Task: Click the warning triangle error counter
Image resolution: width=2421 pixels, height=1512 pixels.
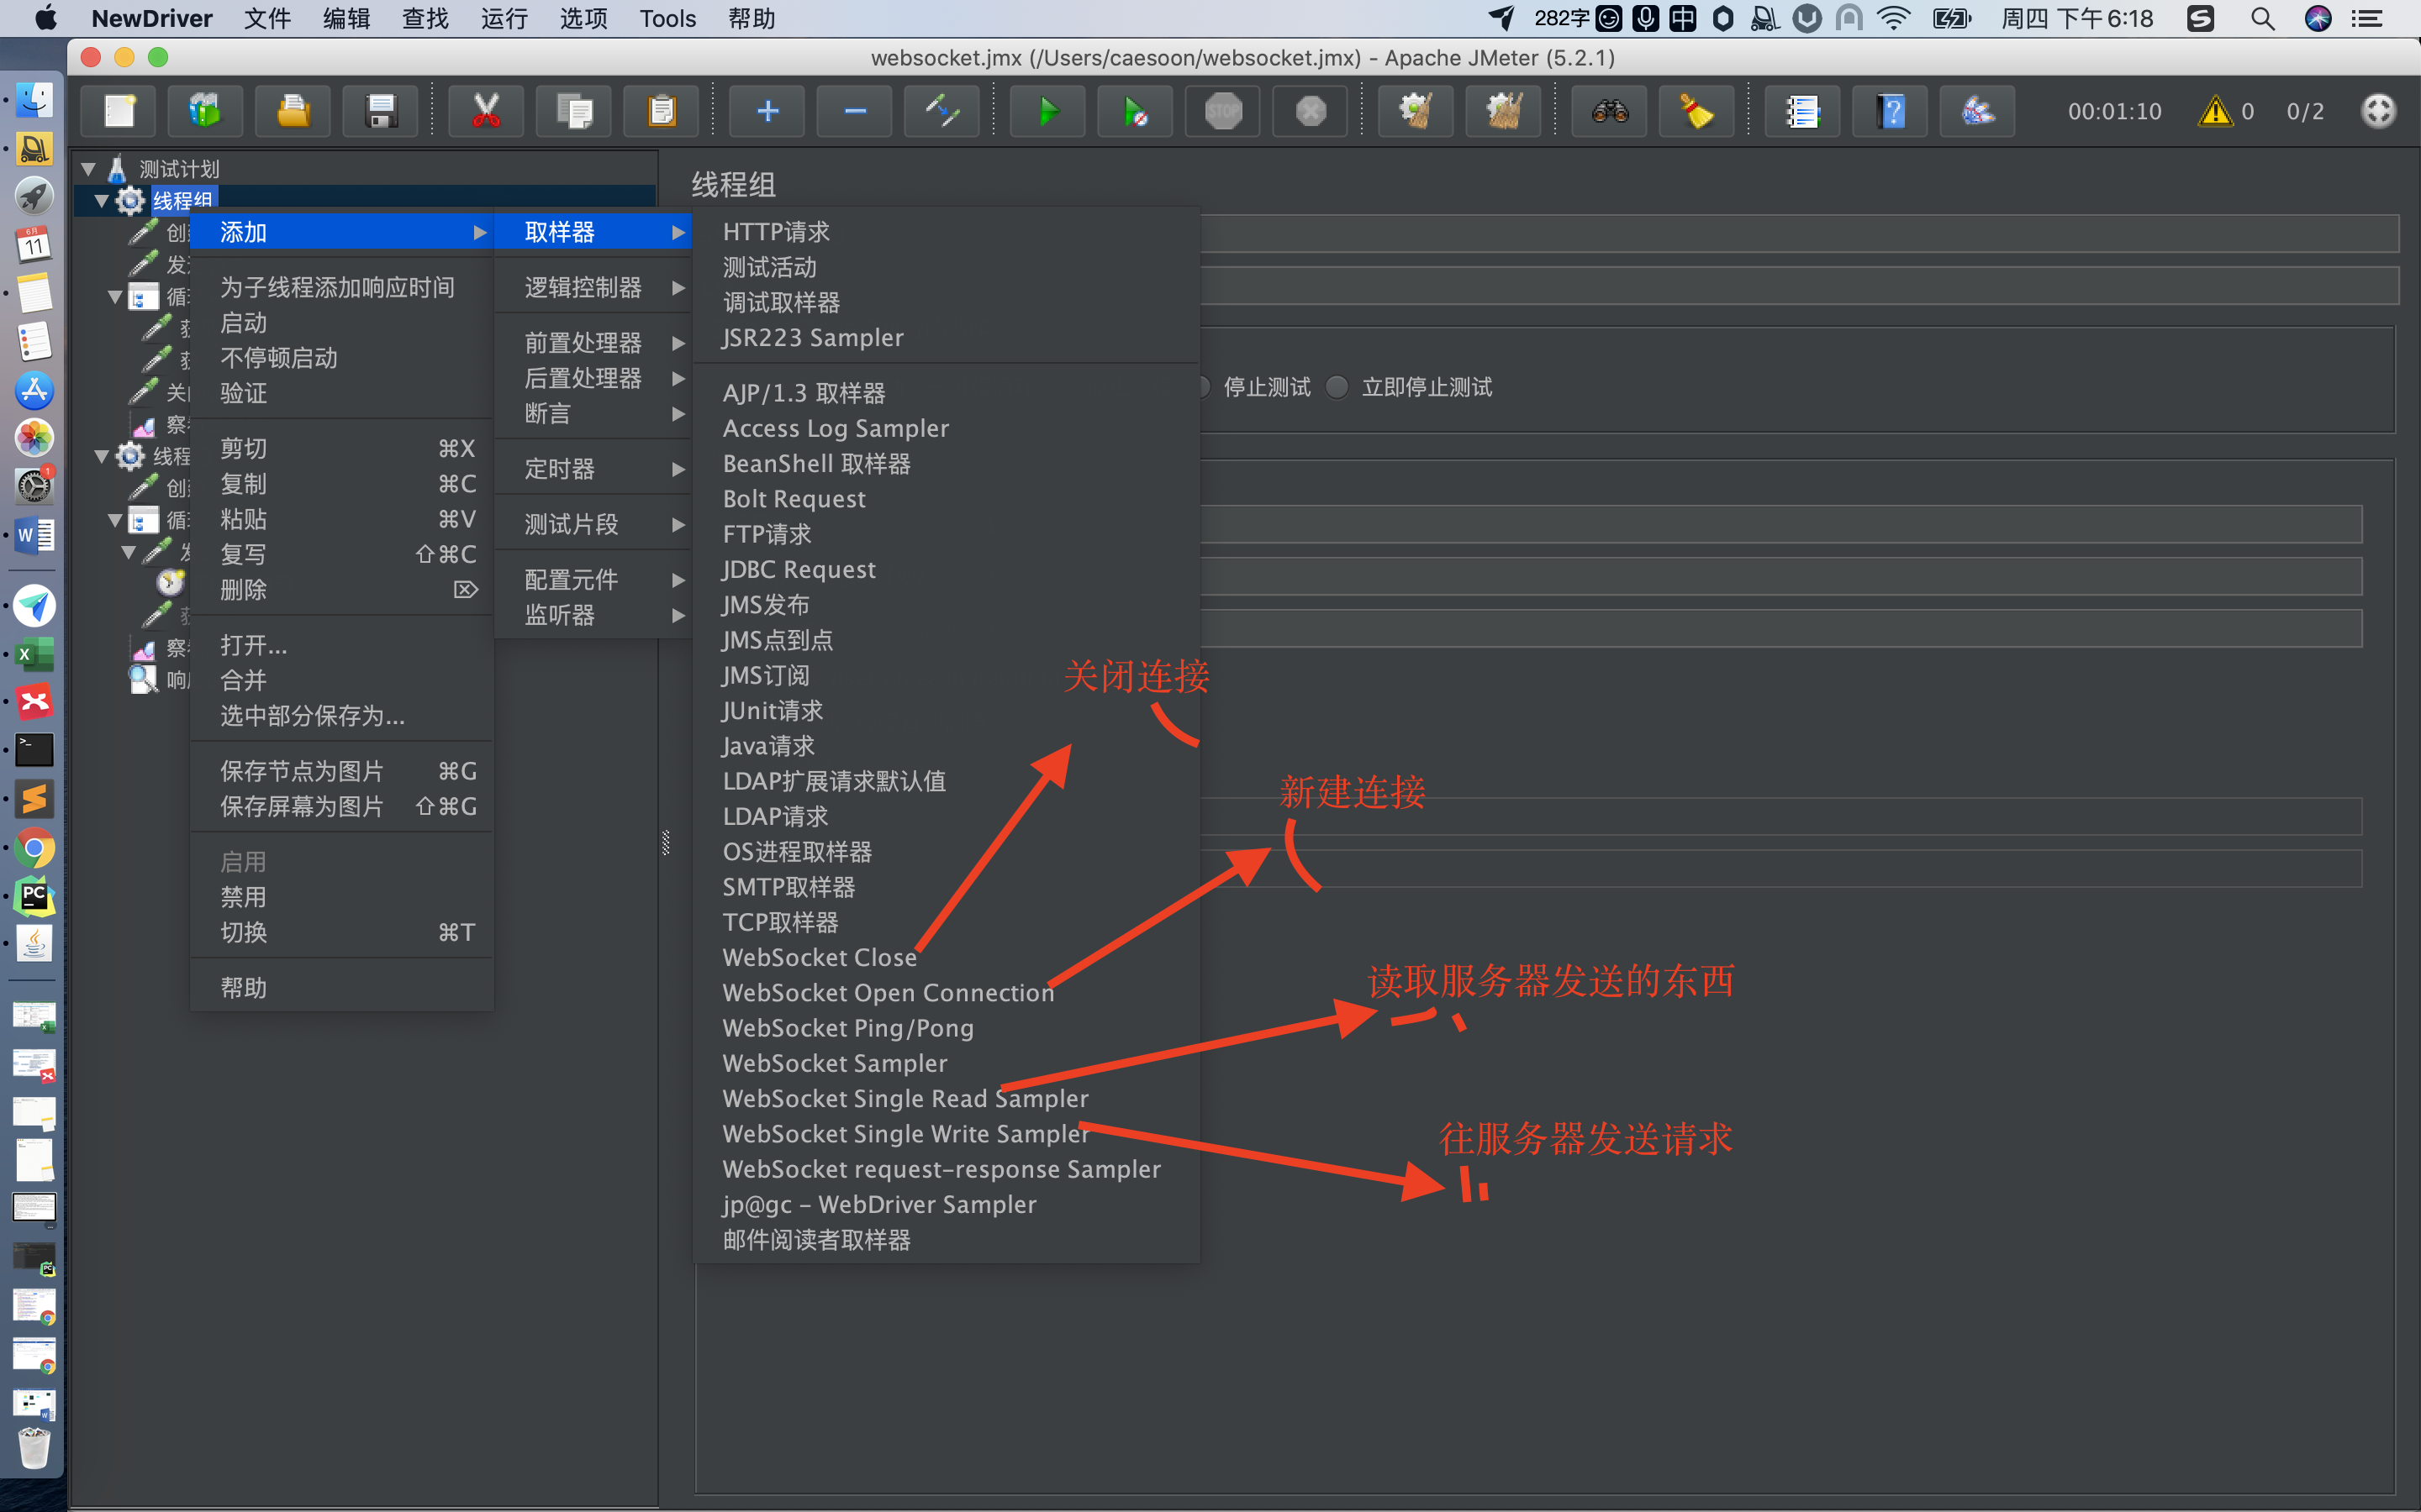Action: 2215,111
